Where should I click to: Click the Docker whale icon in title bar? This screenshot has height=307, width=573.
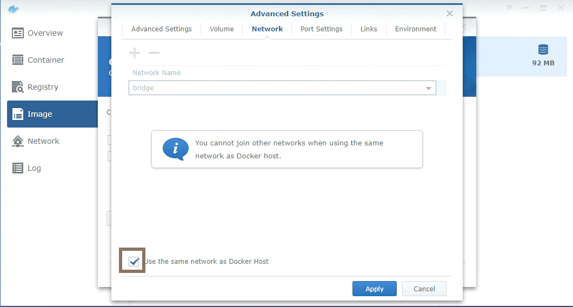coord(14,9)
